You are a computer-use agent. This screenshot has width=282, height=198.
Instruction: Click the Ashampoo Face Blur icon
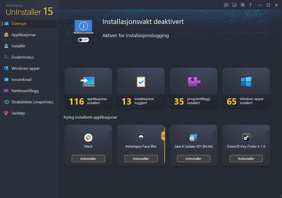click(141, 138)
